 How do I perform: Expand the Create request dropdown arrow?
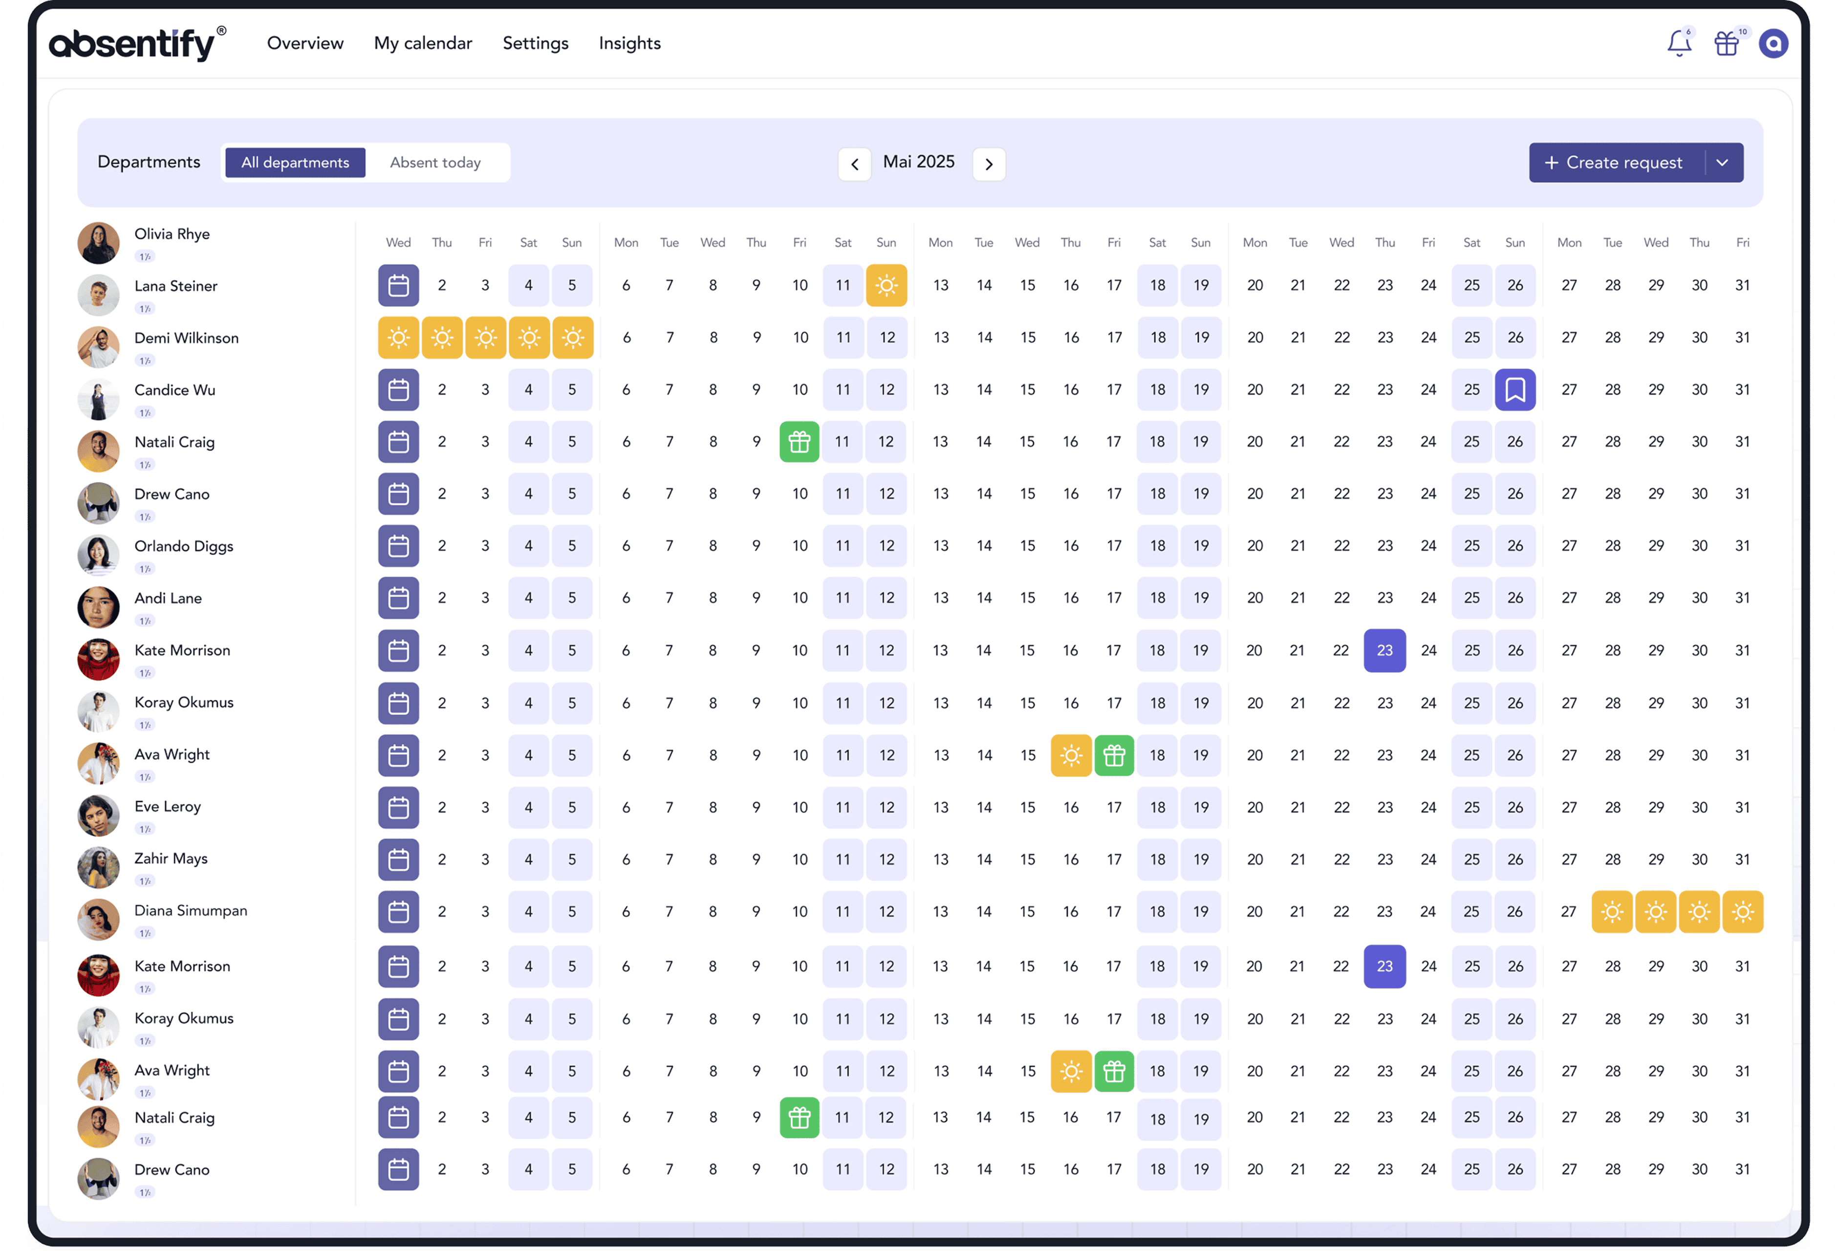point(1723,162)
